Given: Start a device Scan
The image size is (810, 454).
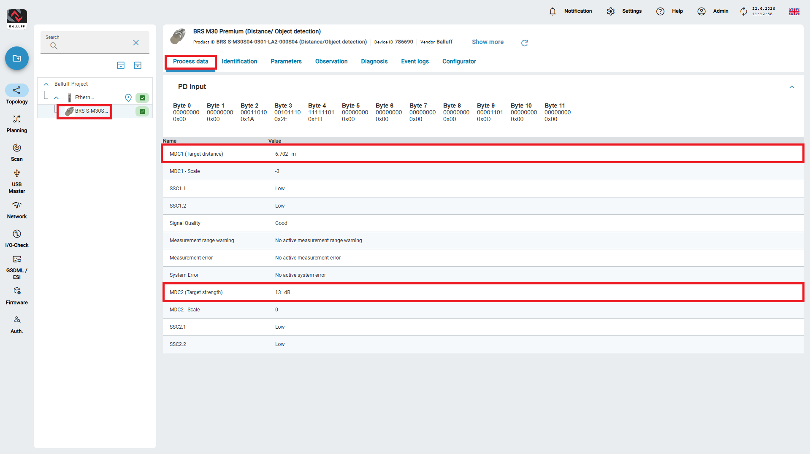Looking at the screenshot, I should tap(17, 152).
